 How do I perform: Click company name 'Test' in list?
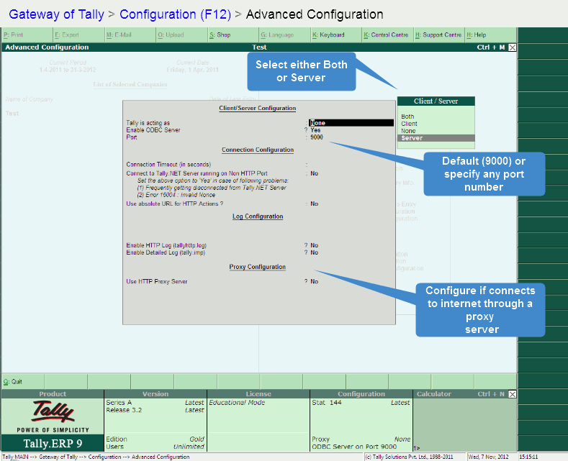click(12, 113)
